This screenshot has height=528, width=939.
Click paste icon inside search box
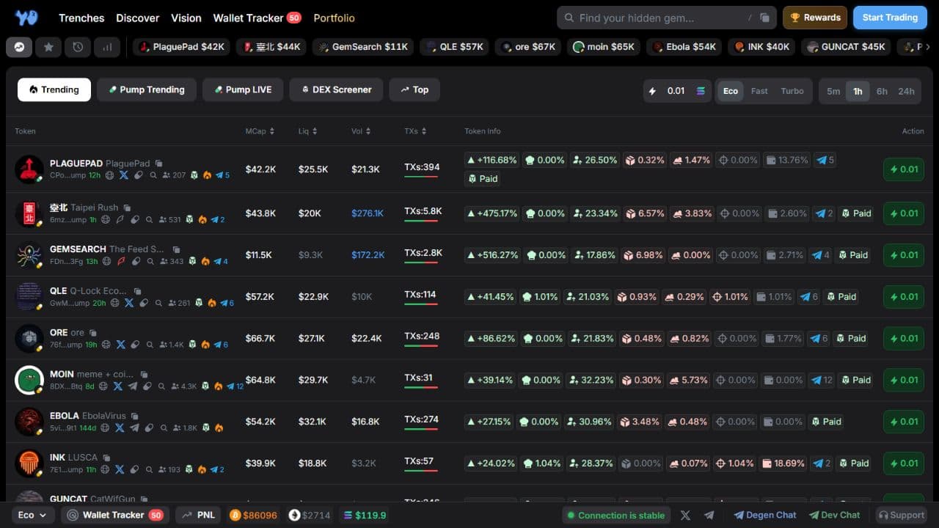(764, 18)
